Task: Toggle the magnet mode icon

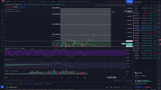Action: pyautogui.click(x=2, y=37)
